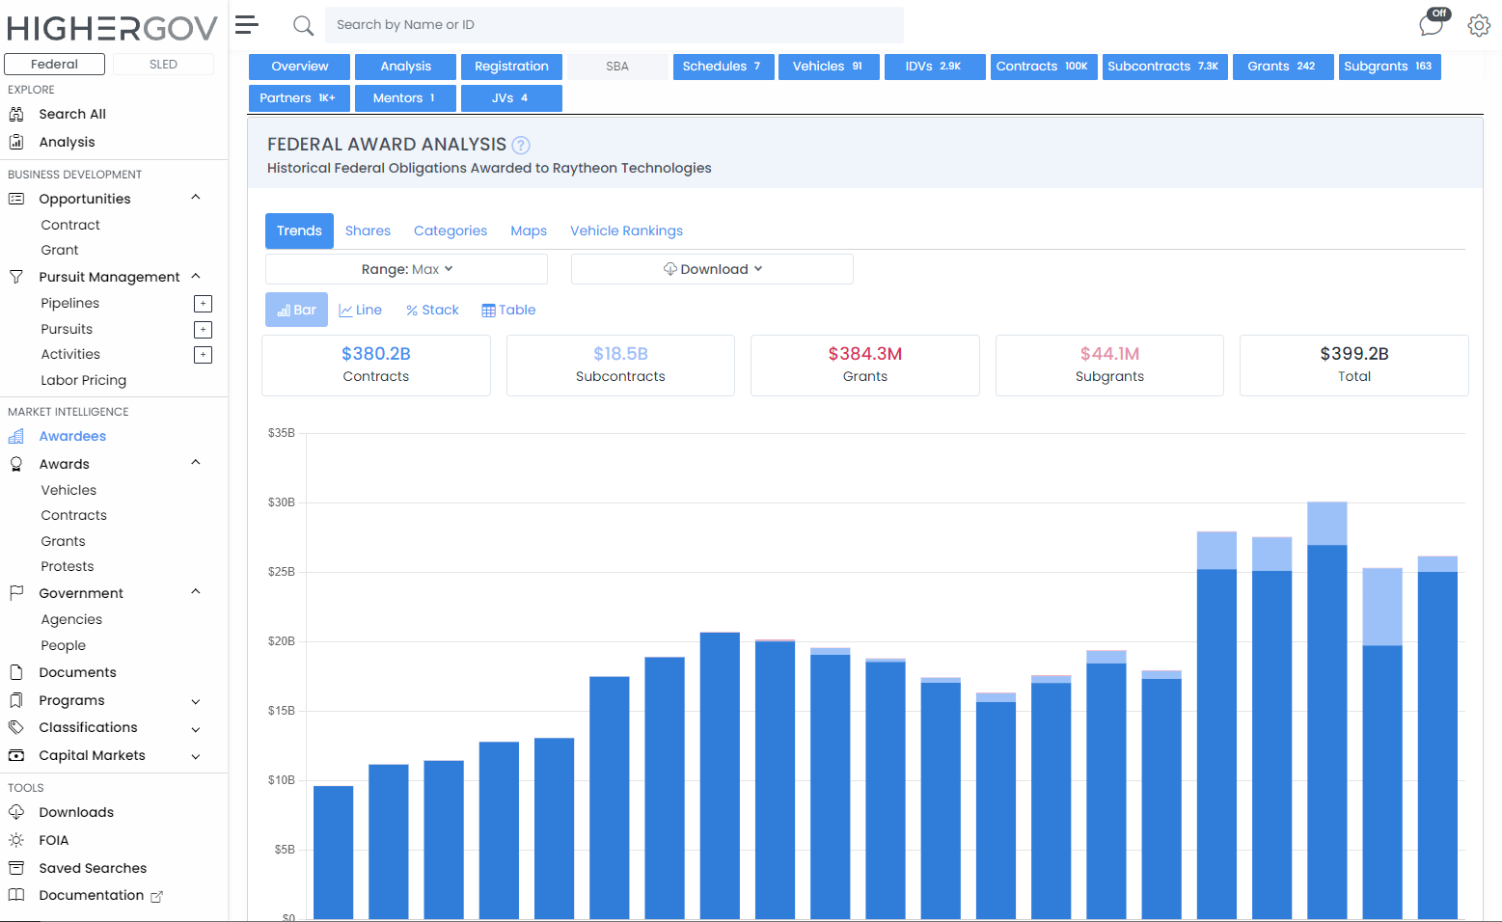1502x922 pixels.
Task: Switch to the Shares tab
Action: pyautogui.click(x=368, y=230)
